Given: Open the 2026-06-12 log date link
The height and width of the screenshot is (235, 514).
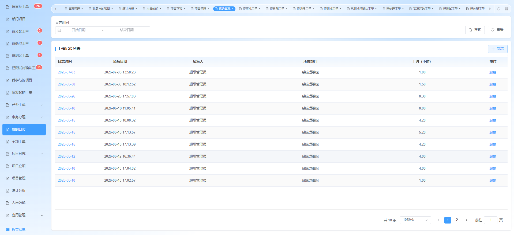Looking at the screenshot, I should [x=66, y=156].
